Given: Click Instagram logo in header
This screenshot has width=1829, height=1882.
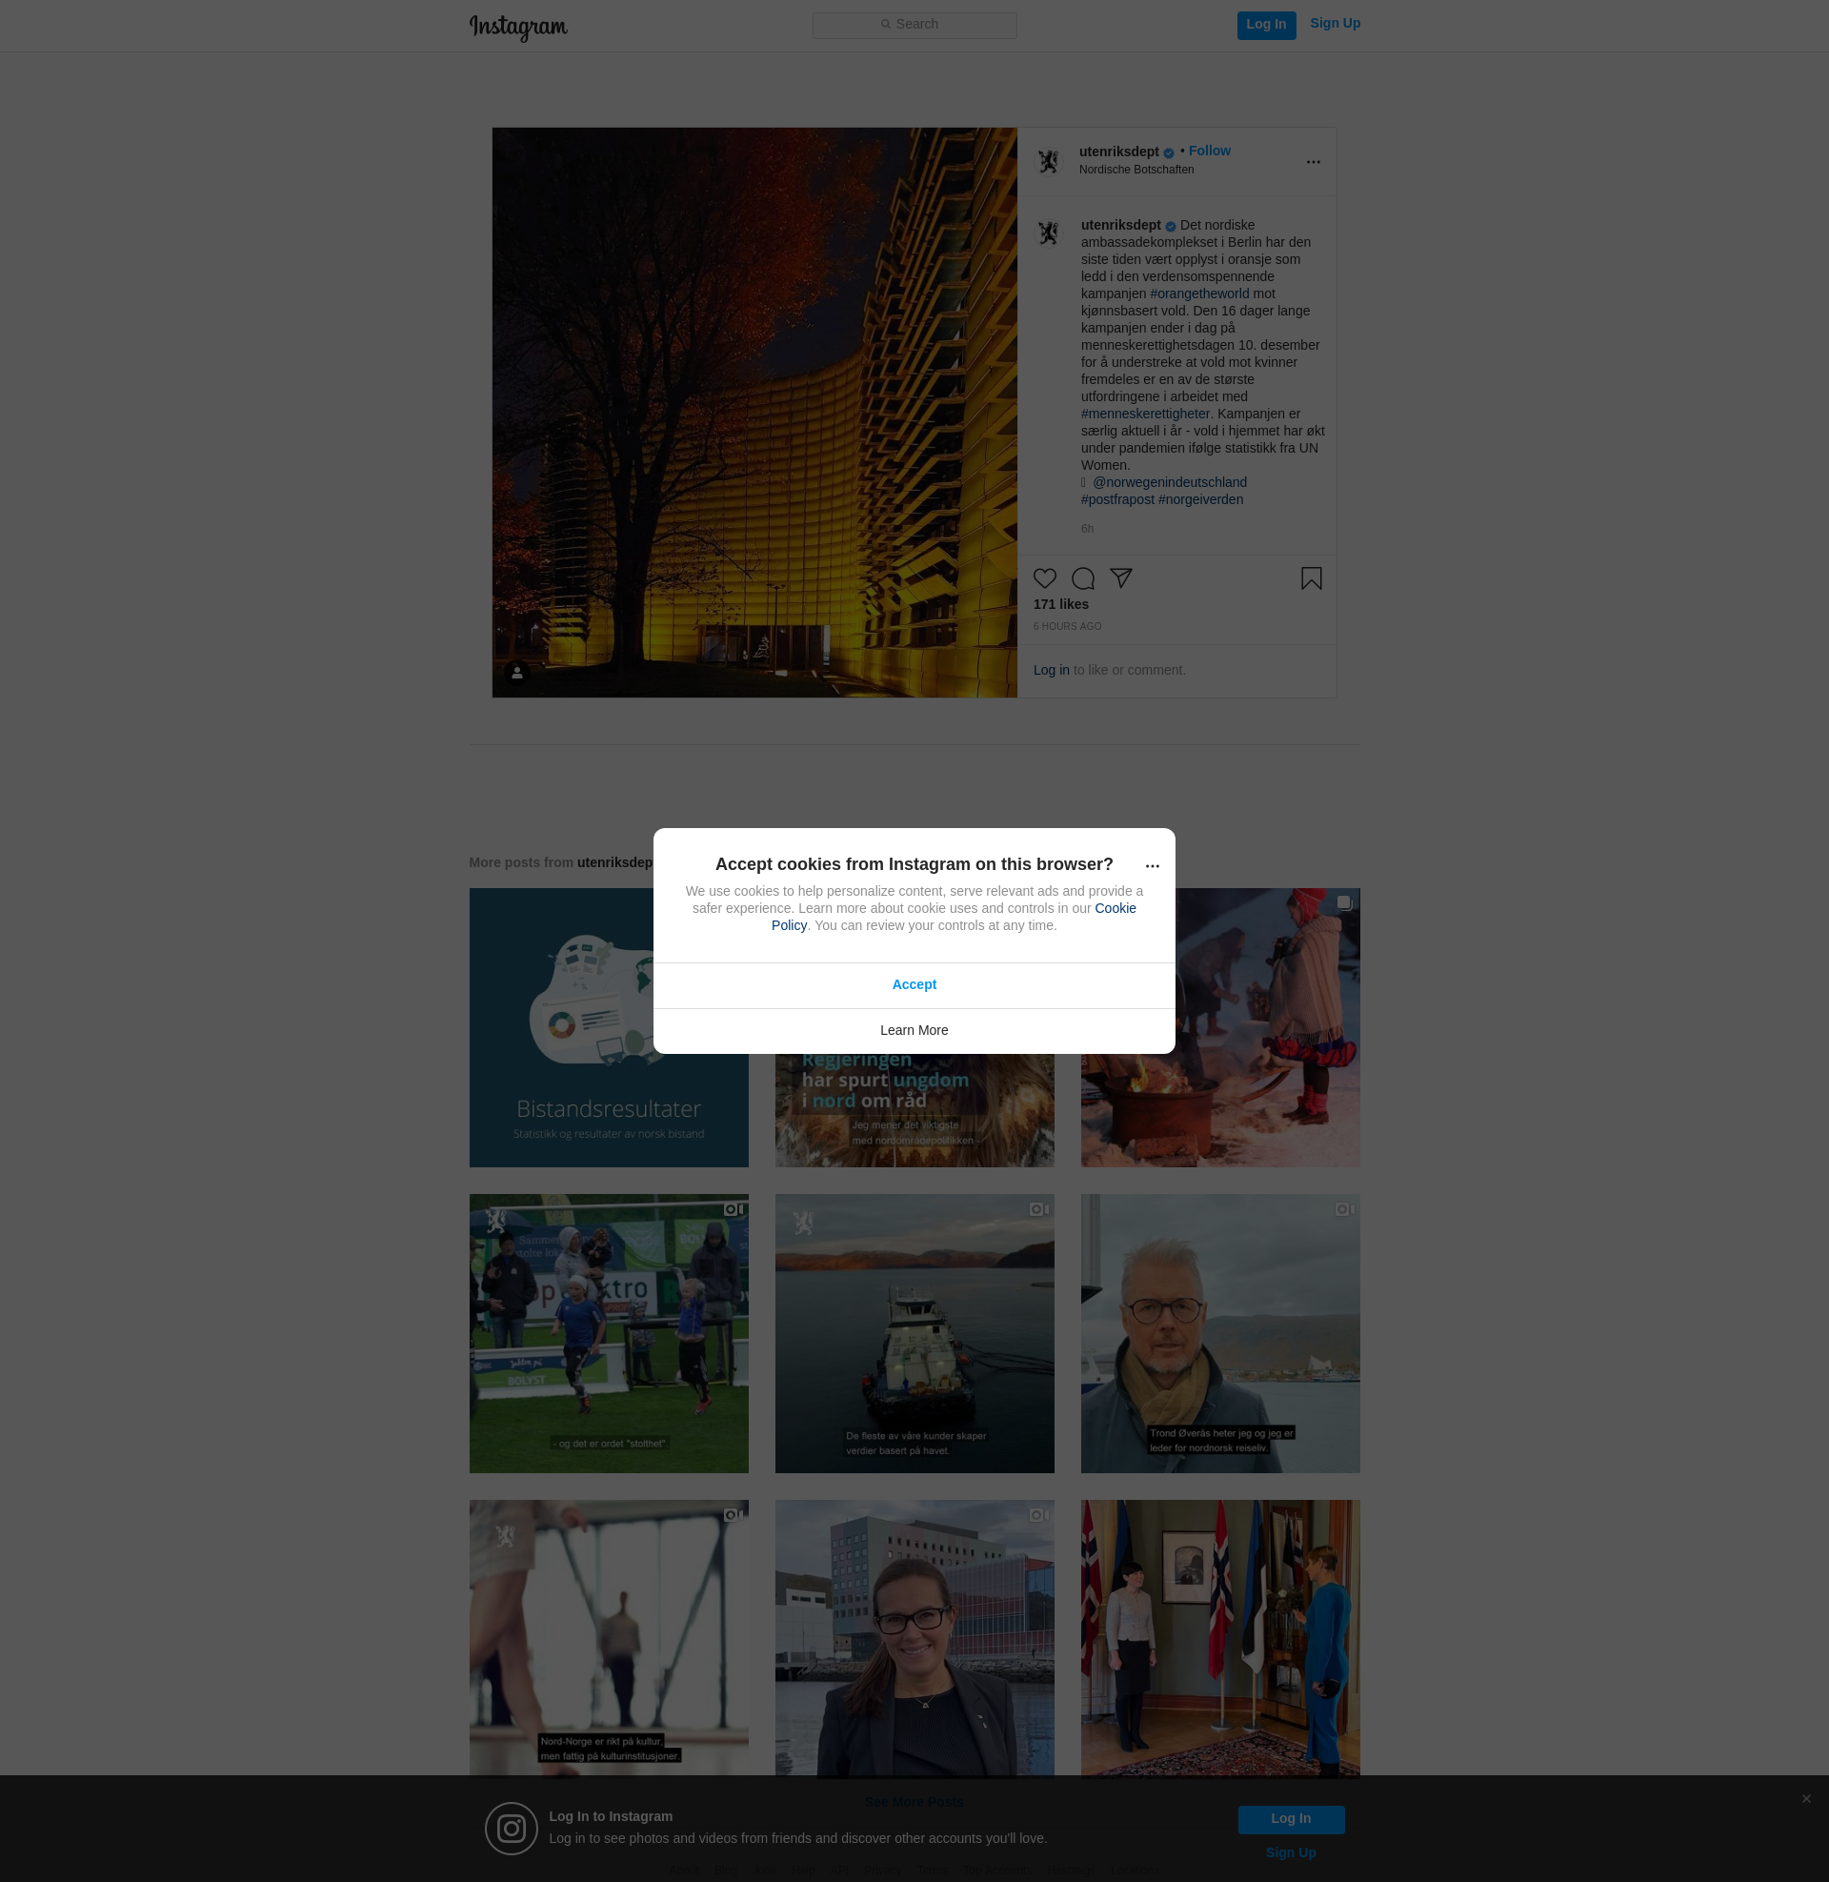Looking at the screenshot, I should [518, 27].
